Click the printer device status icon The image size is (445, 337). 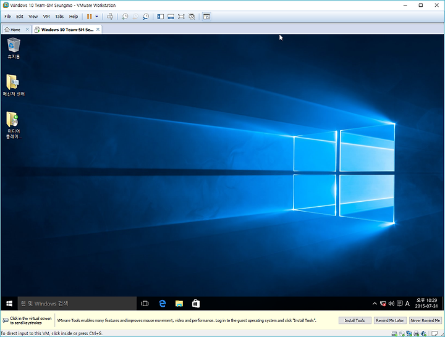tap(417, 333)
